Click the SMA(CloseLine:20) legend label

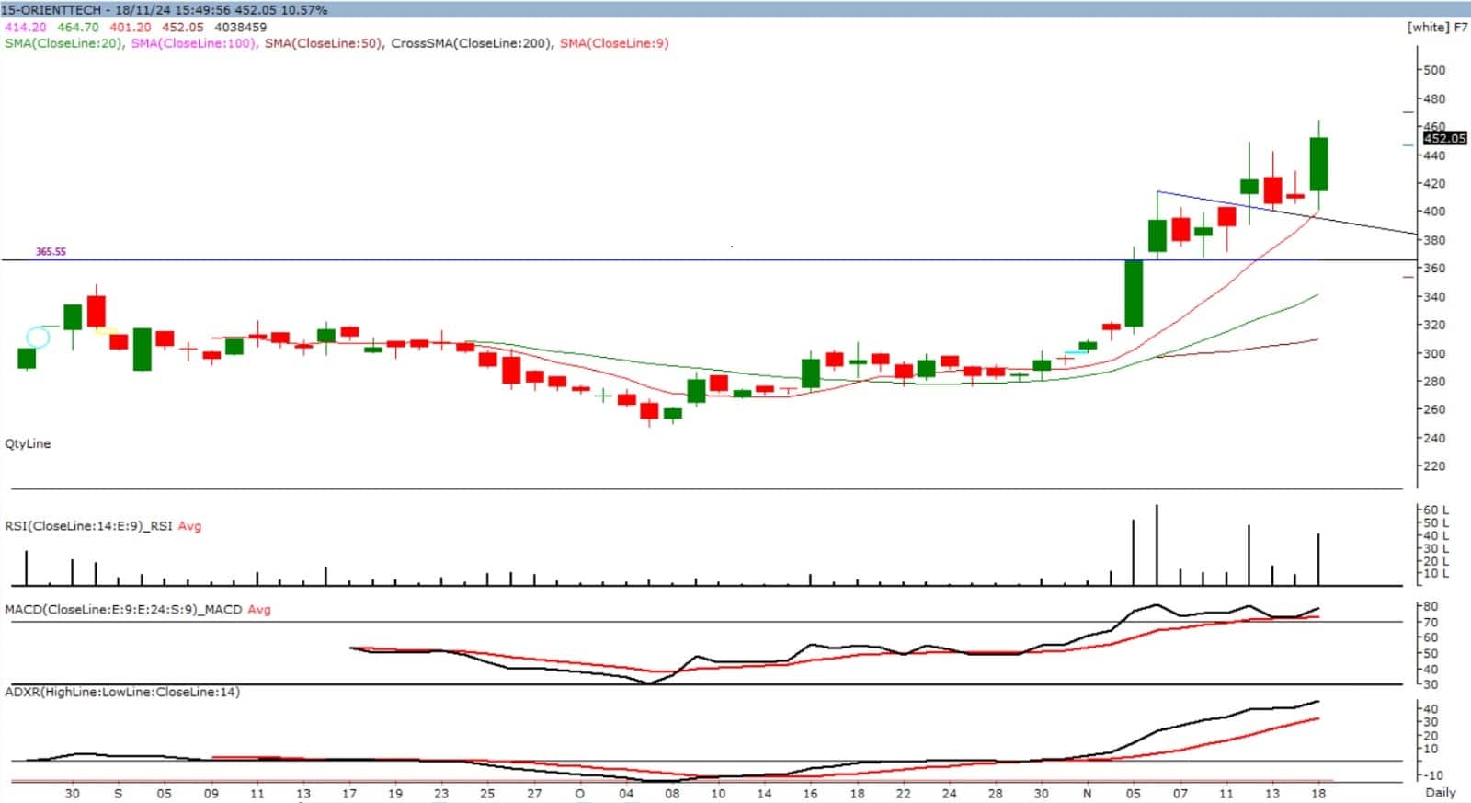(63, 43)
